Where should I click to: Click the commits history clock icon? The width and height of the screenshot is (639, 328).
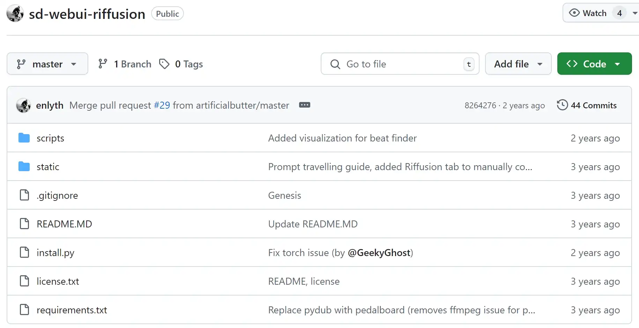562,105
